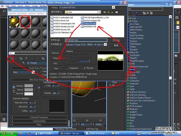
Task: Expand the Maps rollout
Action: pyautogui.click(x=39, y=125)
